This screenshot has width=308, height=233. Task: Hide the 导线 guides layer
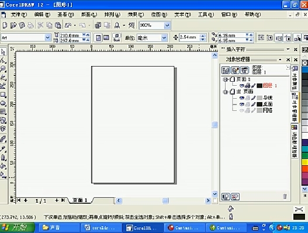242,98
